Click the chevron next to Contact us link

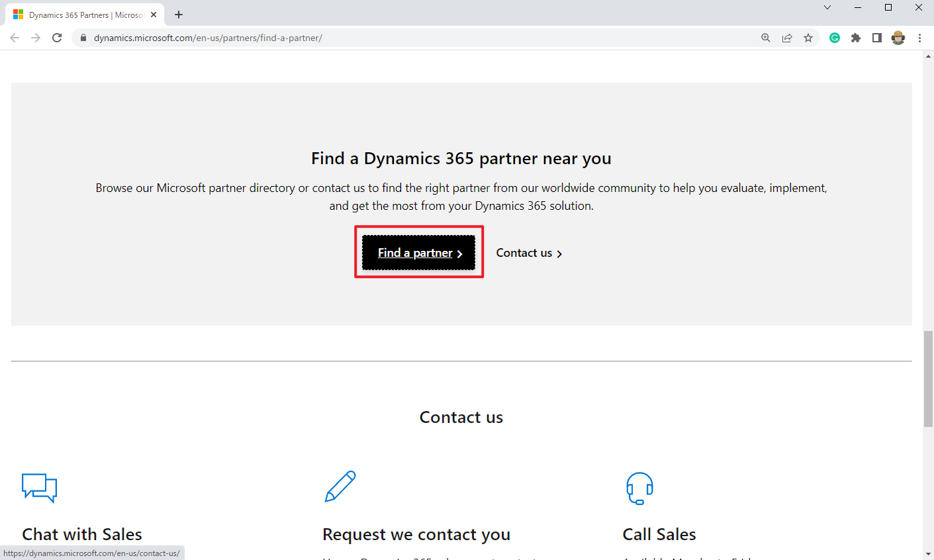point(559,253)
